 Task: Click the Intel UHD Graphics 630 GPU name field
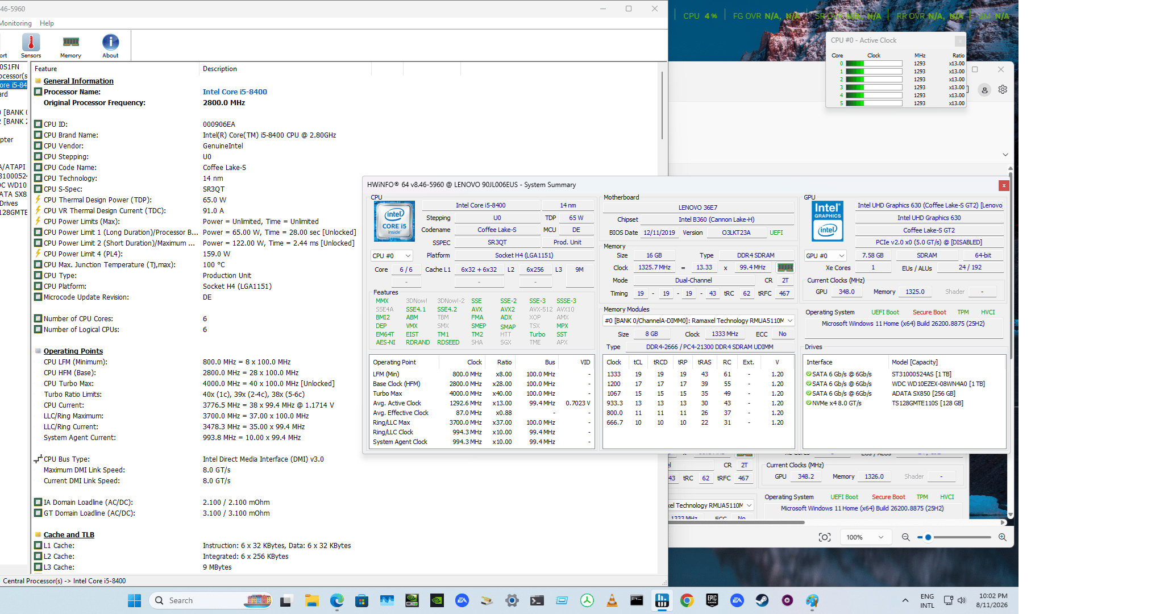[929, 218]
